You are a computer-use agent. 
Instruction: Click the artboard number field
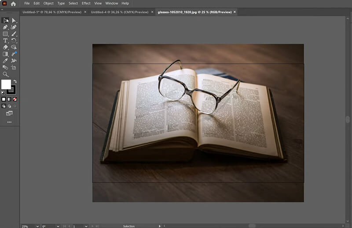click(x=78, y=226)
